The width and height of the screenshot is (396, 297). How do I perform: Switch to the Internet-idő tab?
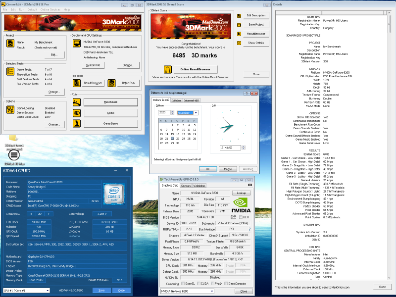pyautogui.click(x=191, y=100)
